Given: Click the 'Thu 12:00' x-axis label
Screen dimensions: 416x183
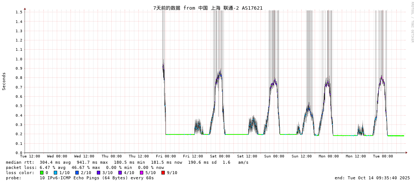Looking at the screenshot, I should coord(139,156).
